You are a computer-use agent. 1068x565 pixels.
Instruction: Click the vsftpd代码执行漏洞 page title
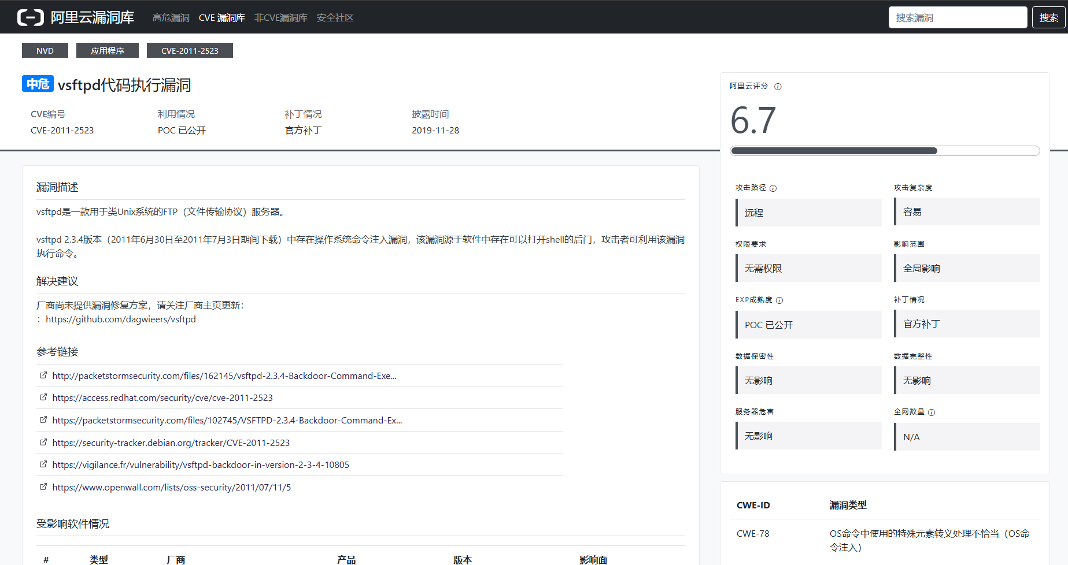[124, 85]
